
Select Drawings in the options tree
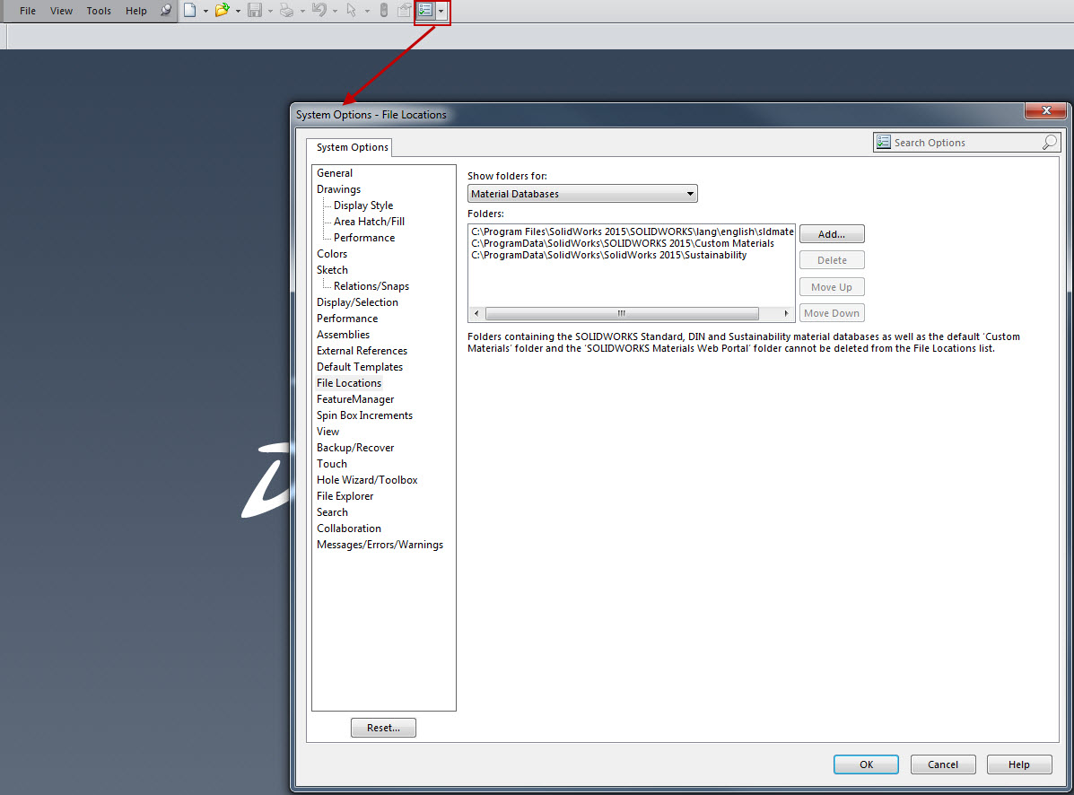coord(338,189)
